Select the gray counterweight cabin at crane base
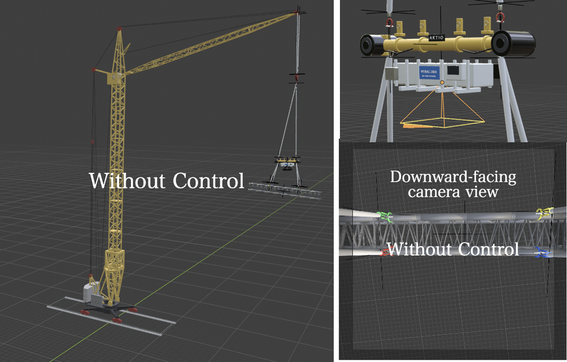The image size is (567, 362). (x=91, y=294)
